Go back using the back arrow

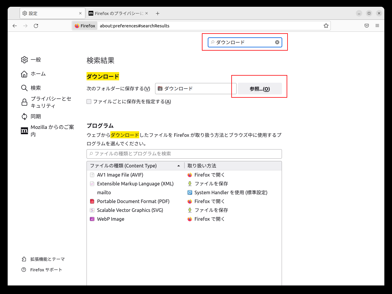pos(15,26)
